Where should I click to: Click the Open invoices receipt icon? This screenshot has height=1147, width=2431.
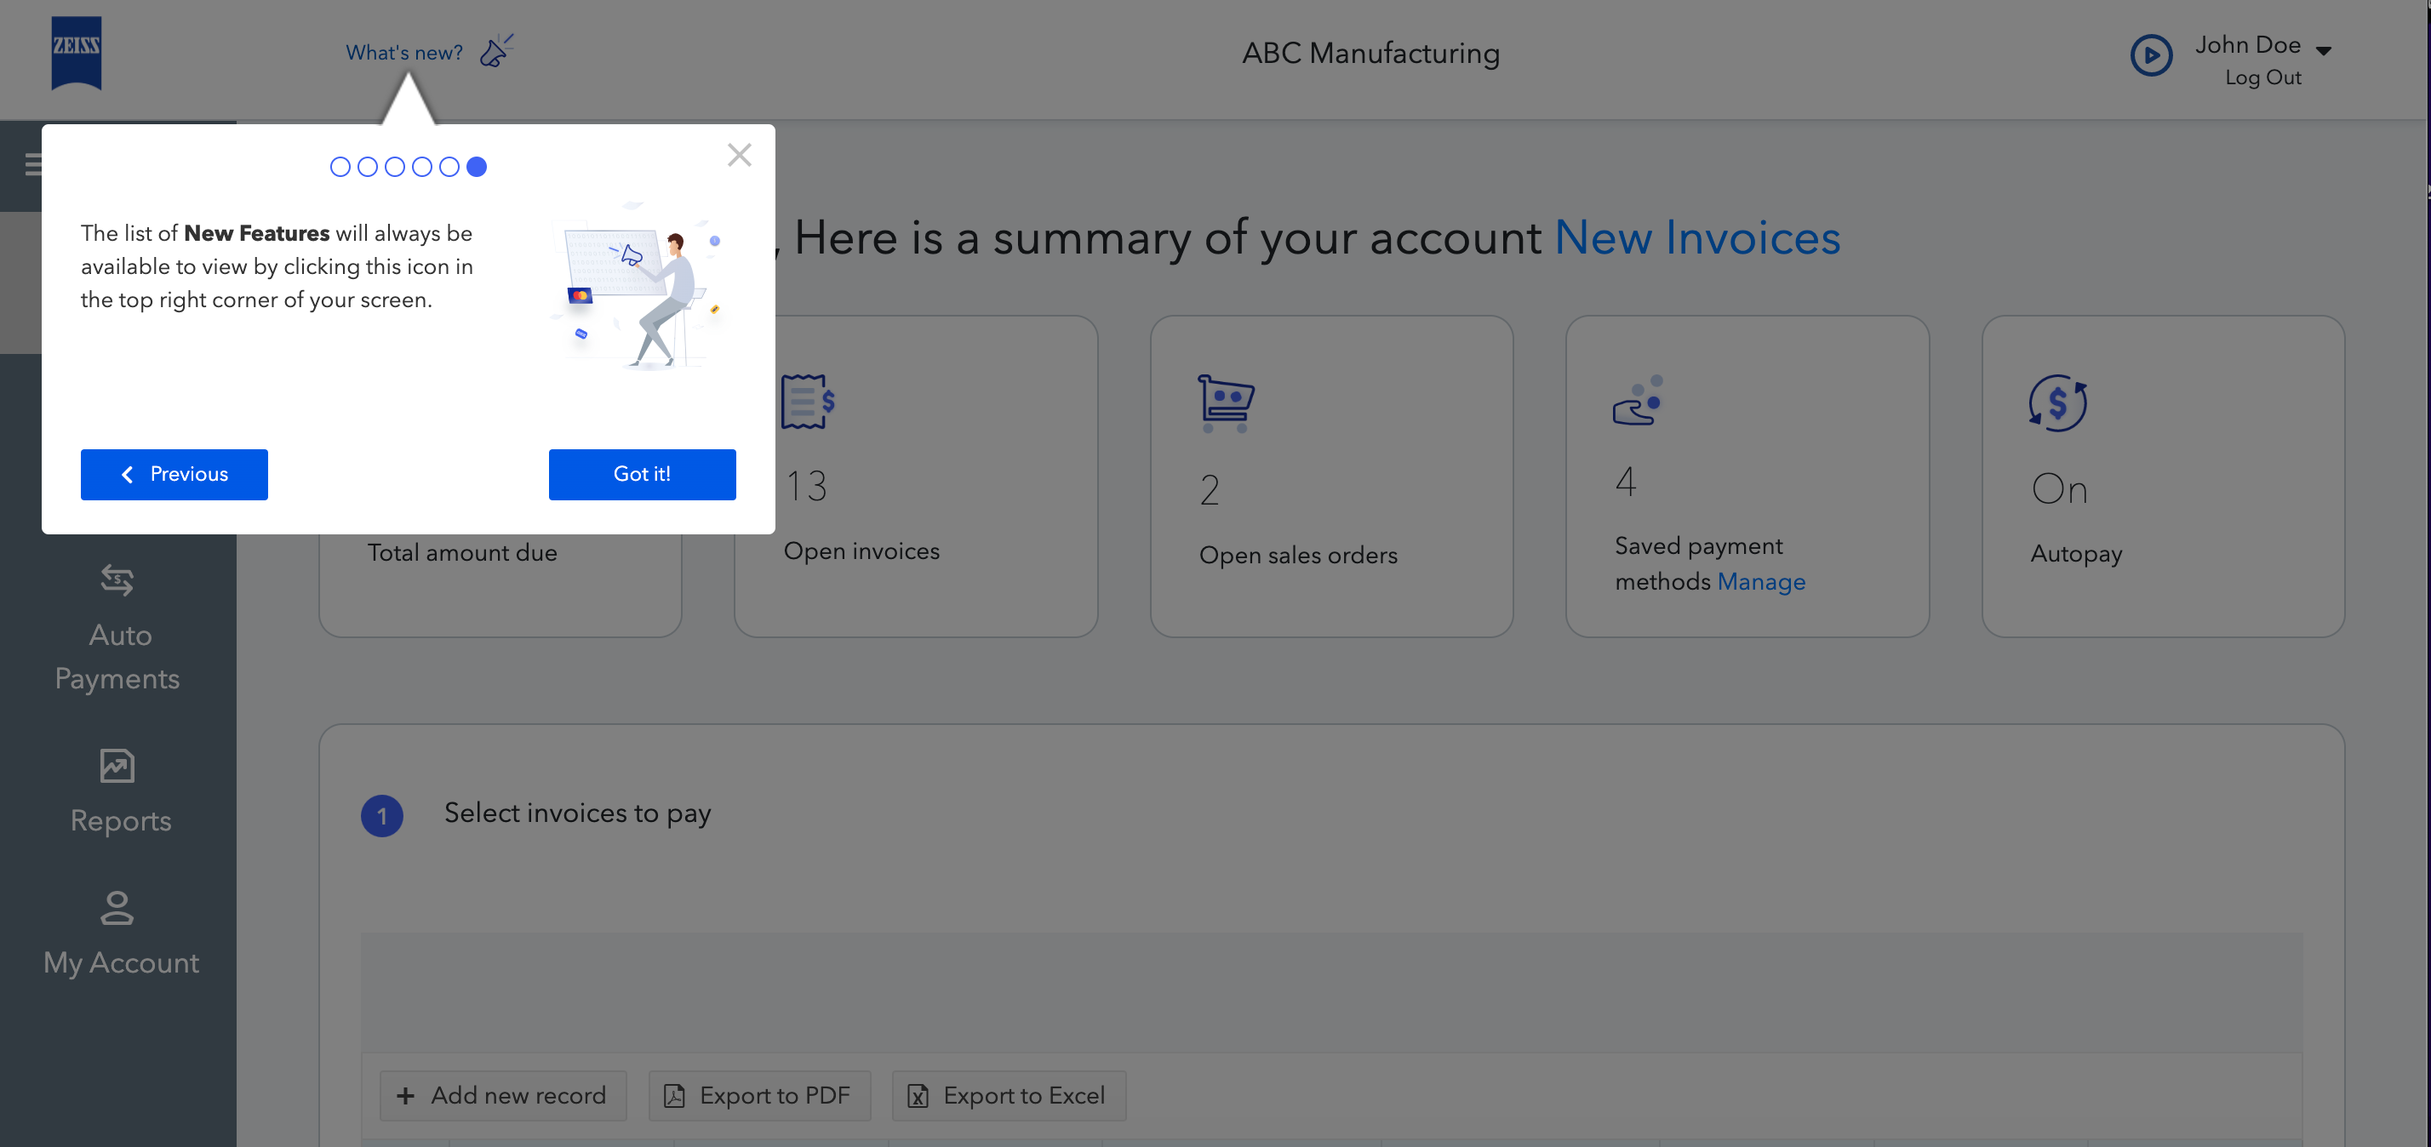(807, 402)
